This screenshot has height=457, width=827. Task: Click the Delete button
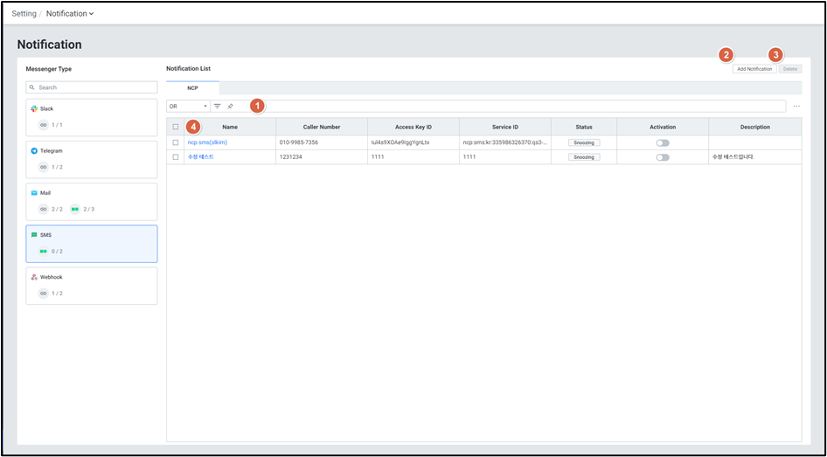[789, 68]
